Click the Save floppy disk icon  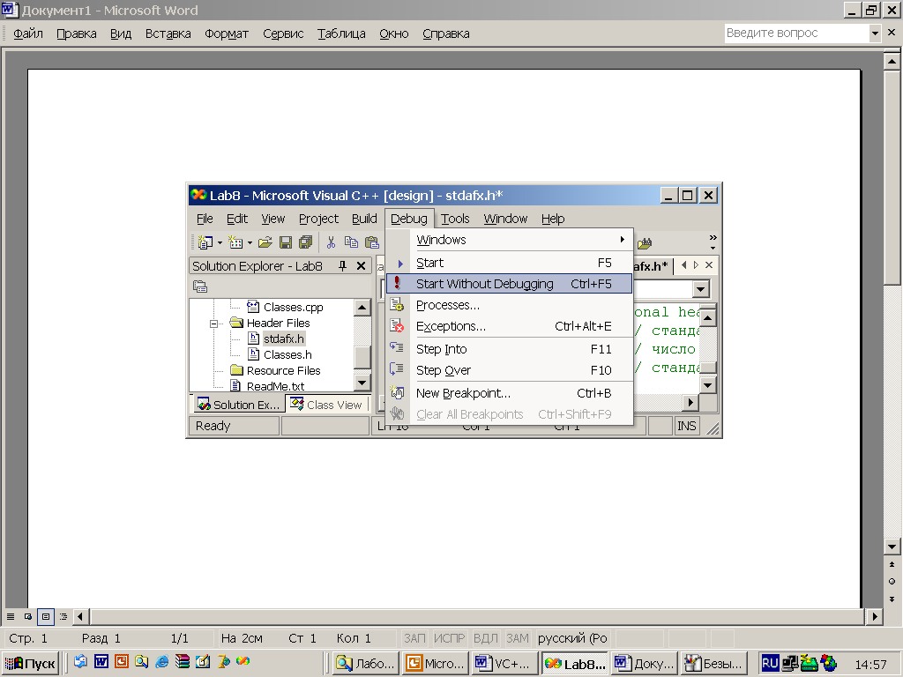[x=286, y=242]
